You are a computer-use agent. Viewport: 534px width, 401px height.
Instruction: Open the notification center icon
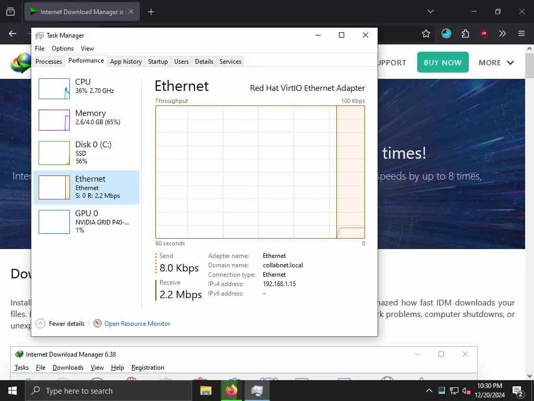[x=517, y=391]
